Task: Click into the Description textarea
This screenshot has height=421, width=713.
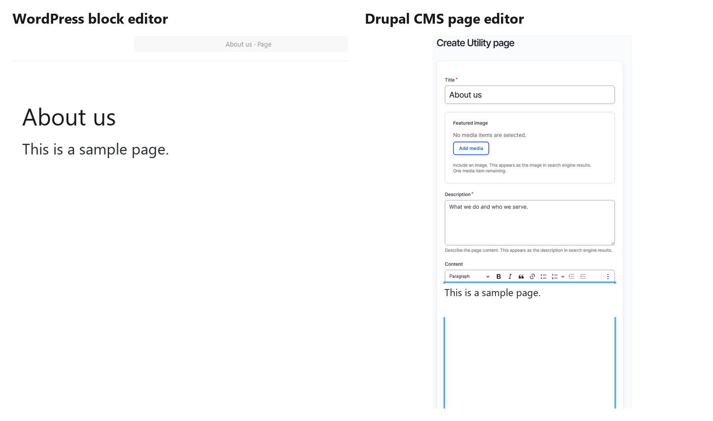Action: click(530, 223)
